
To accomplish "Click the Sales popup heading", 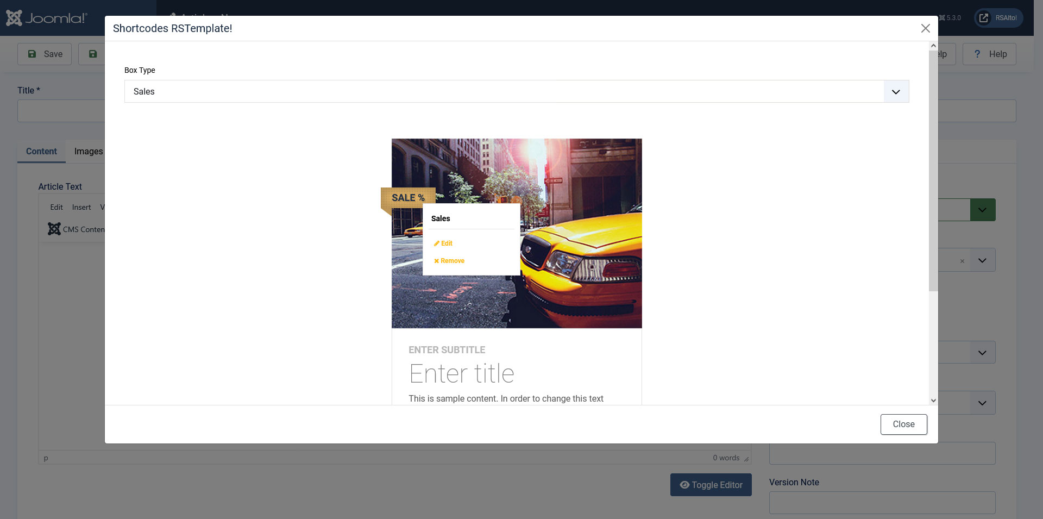I will click(441, 218).
